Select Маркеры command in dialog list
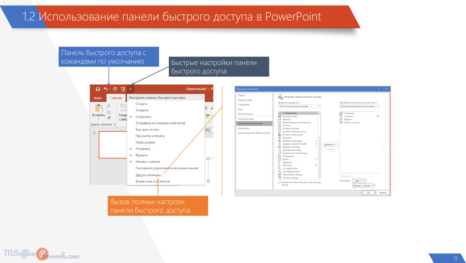466x263 pixels. (x=298, y=165)
